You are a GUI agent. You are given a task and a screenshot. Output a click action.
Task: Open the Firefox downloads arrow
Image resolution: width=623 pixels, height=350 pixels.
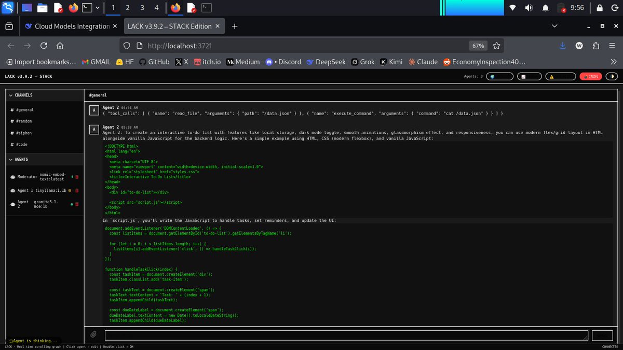(562, 46)
